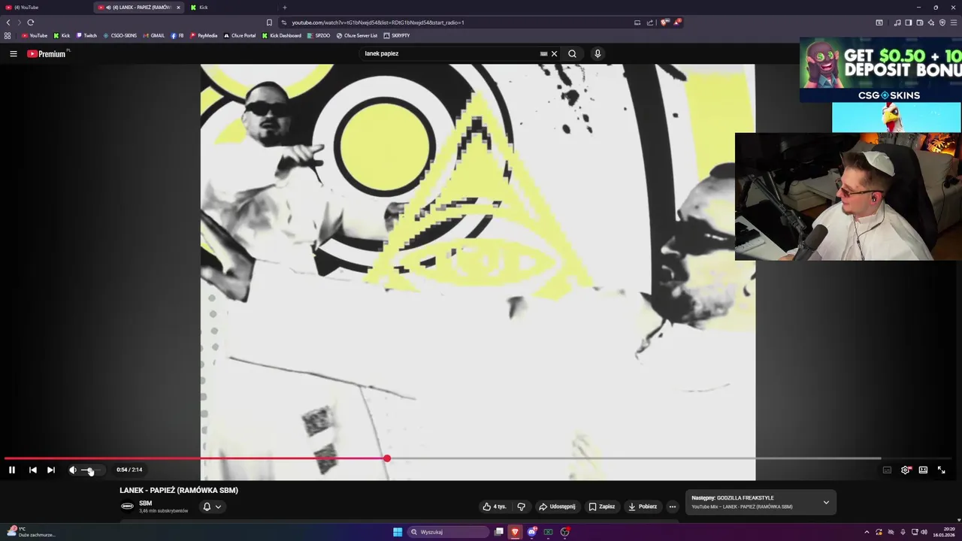The height and width of the screenshot is (541, 962).
Task: Click the Udostępnij share button
Action: tap(557, 506)
